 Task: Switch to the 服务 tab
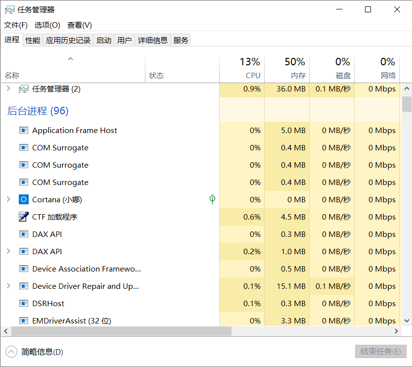(181, 40)
